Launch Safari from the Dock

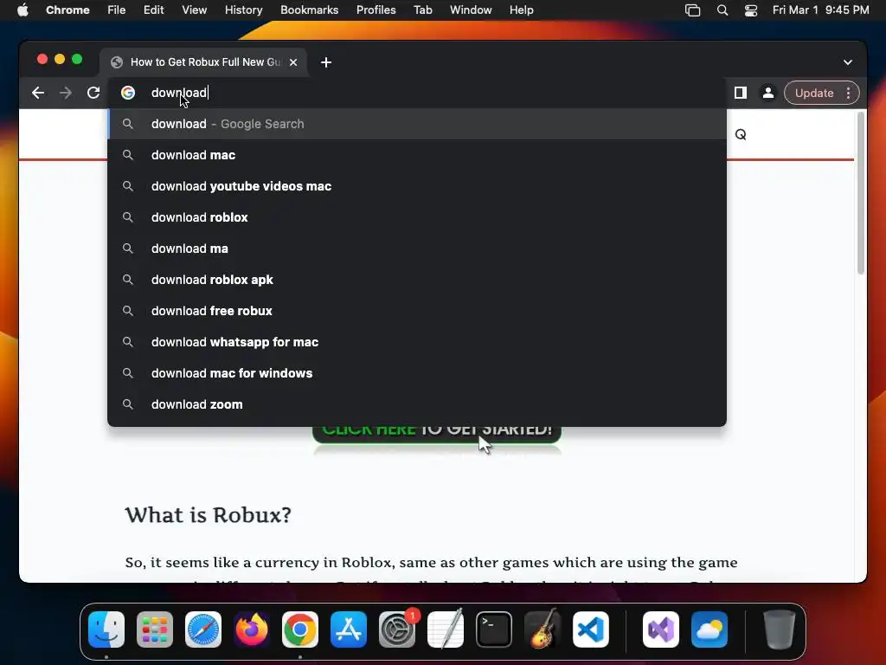coord(203,629)
